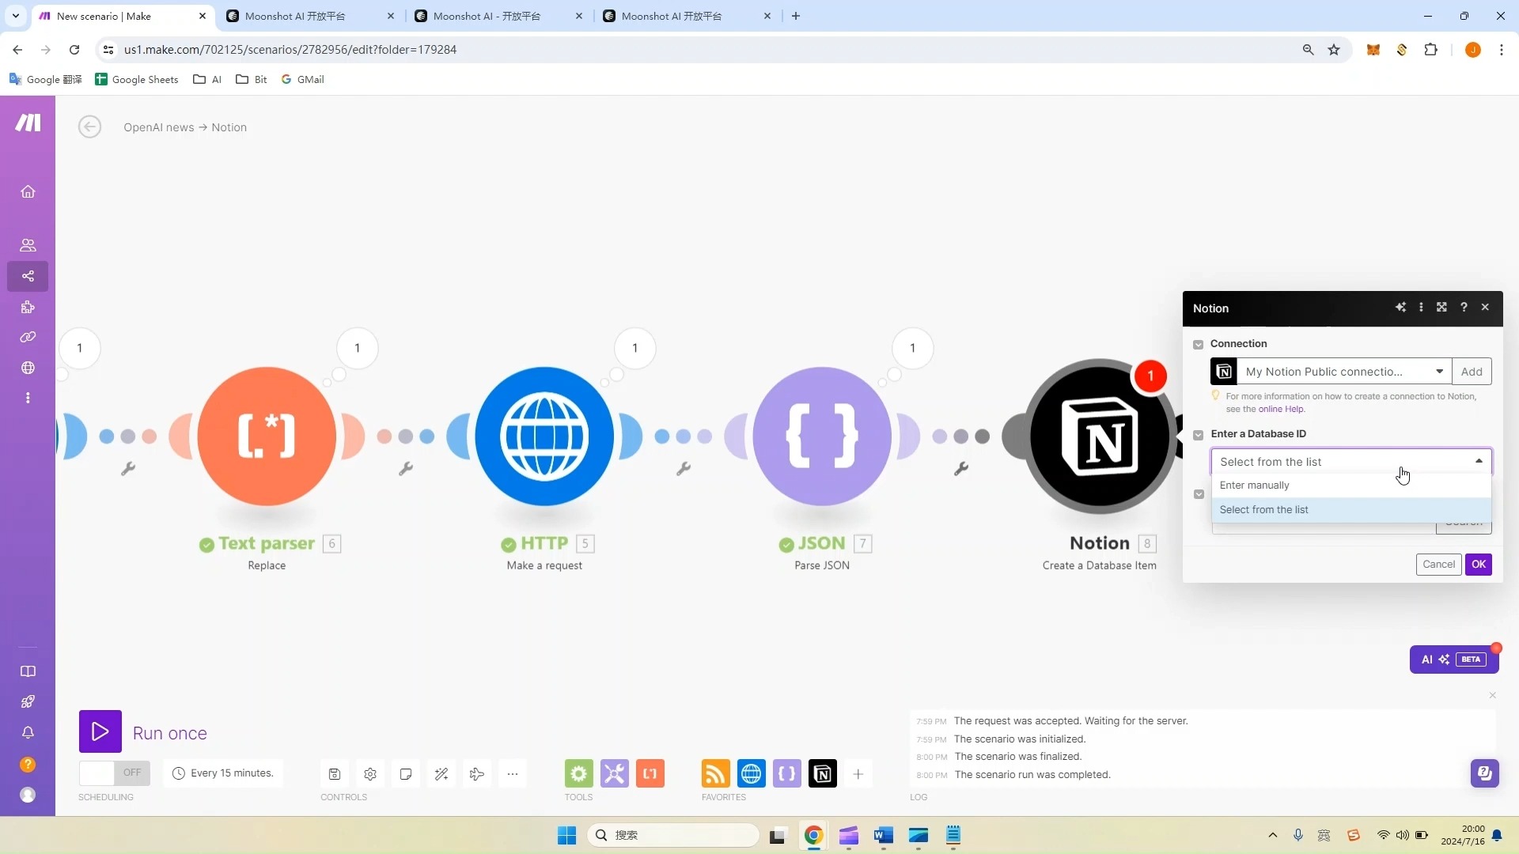Open the purple Tools wrench icon
The image size is (1519, 854).
point(615,773)
